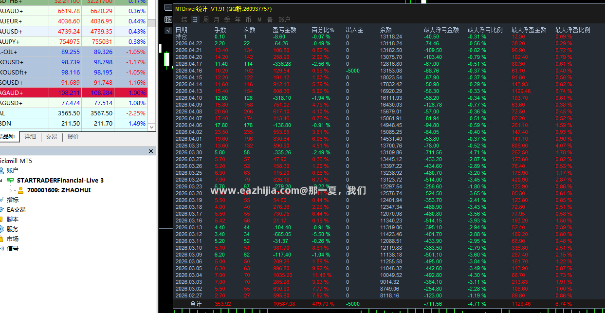Viewport: 605px width, 313px height.
Task: Select the row with price 211.50
Action: point(73,123)
